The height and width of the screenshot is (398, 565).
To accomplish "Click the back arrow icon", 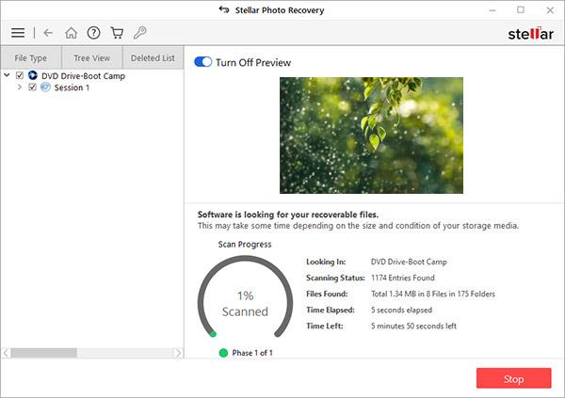I will coord(48,32).
